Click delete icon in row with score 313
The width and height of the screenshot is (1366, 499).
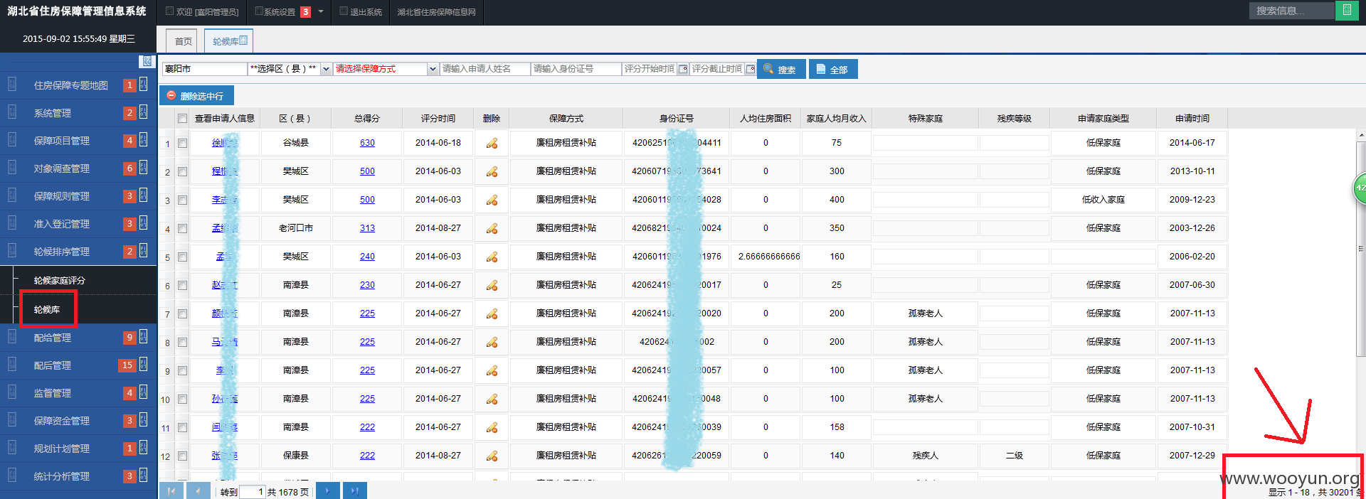click(492, 229)
